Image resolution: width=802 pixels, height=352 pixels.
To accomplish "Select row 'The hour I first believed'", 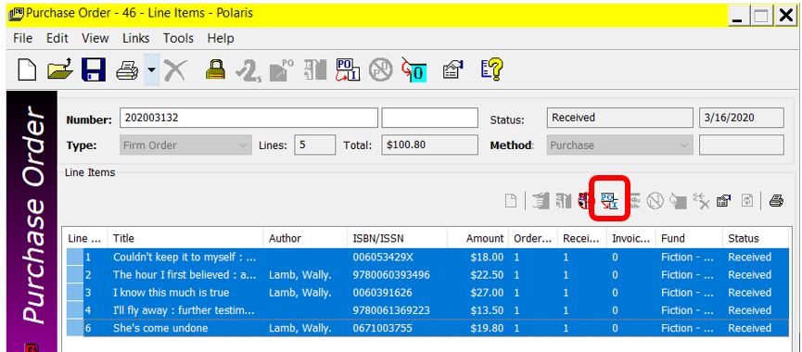I will pyautogui.click(x=427, y=275).
